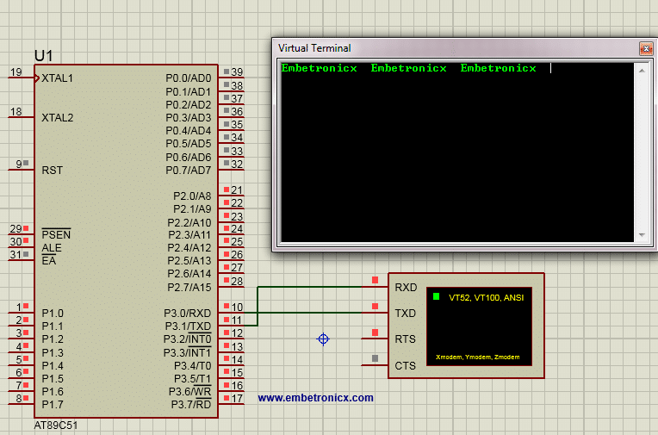The width and height of the screenshot is (658, 435).
Task: Click the grey state square at pin 36
Action: (x=227, y=110)
